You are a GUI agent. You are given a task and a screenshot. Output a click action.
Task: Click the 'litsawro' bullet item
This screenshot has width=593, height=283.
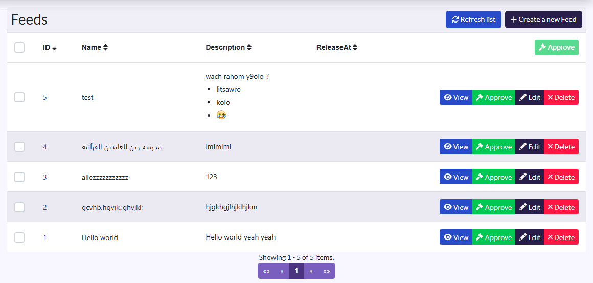(229, 89)
